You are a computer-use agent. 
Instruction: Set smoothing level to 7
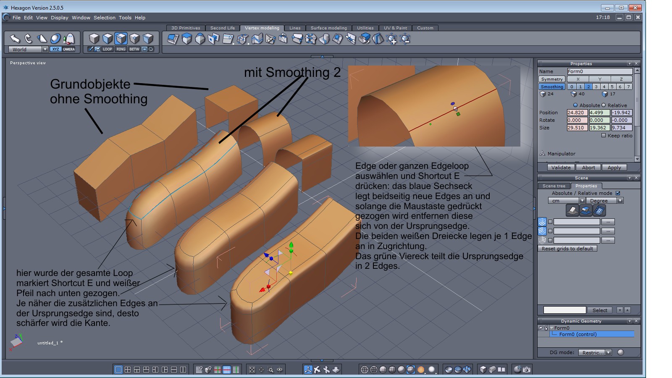[628, 87]
